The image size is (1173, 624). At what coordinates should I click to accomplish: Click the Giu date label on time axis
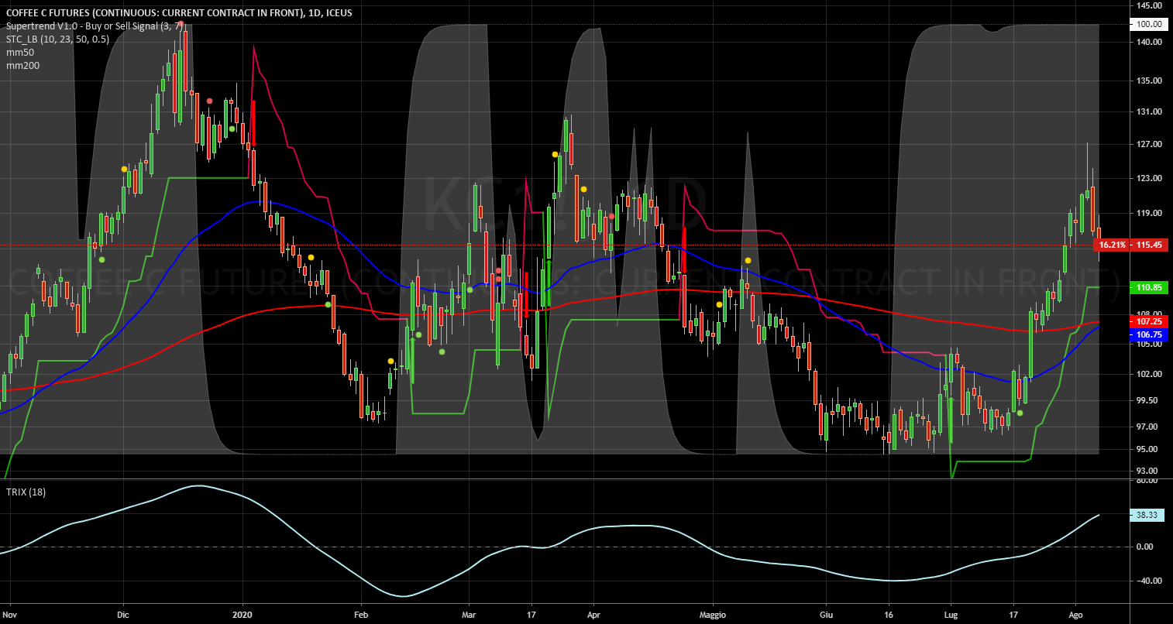pos(825,614)
